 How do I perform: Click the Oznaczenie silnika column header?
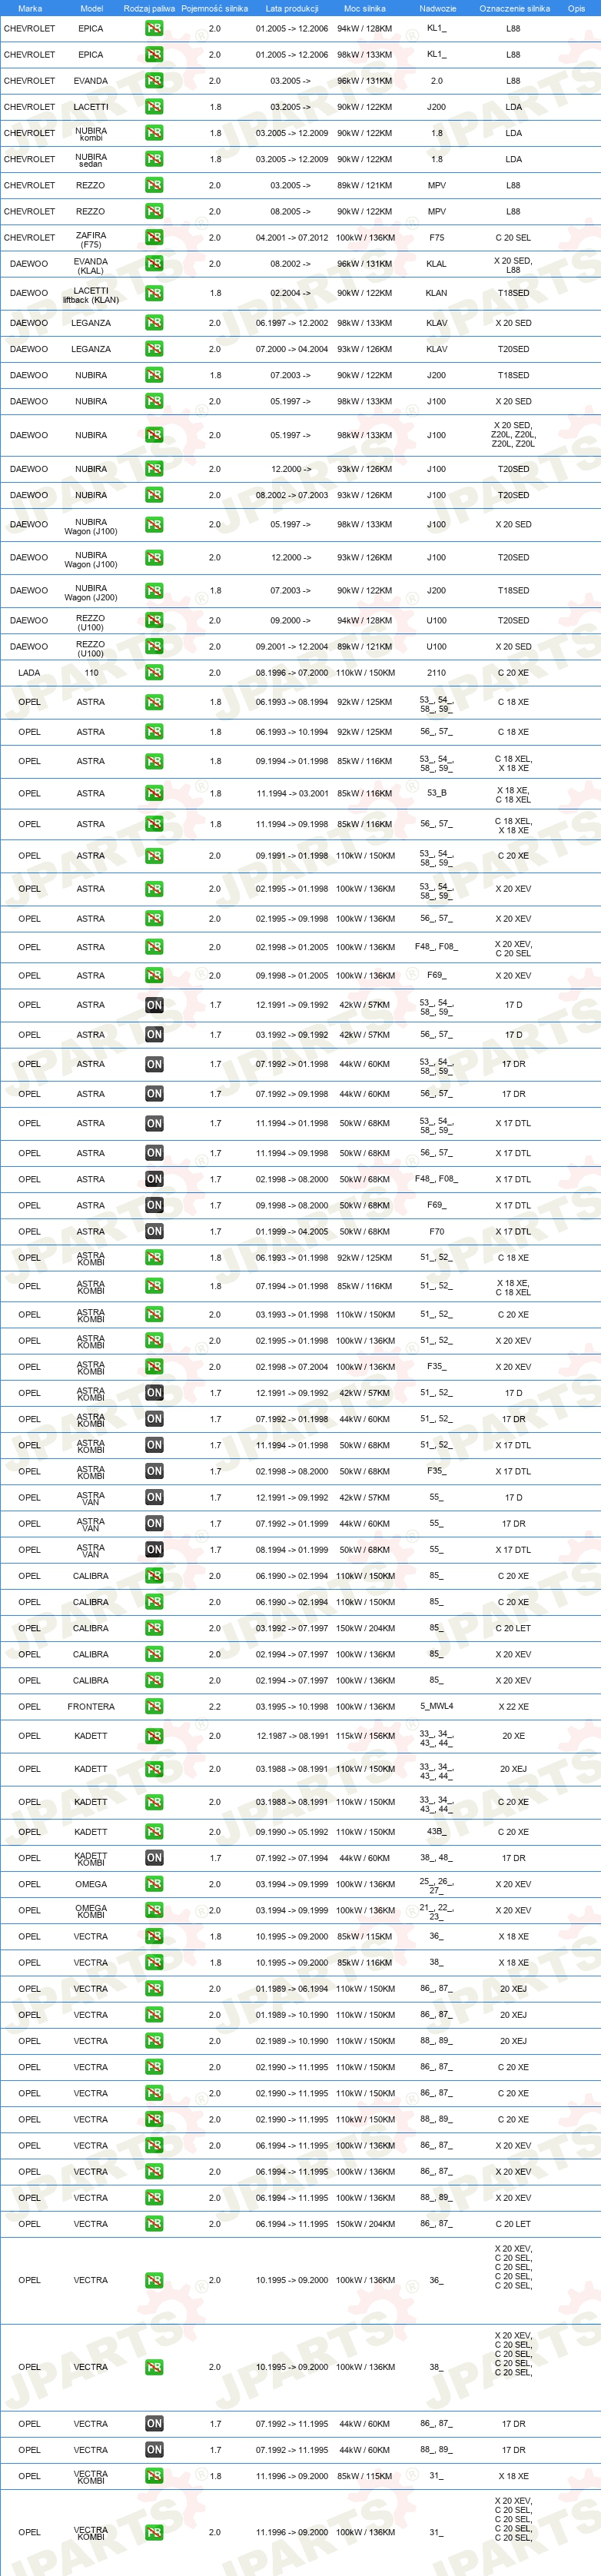point(514,8)
